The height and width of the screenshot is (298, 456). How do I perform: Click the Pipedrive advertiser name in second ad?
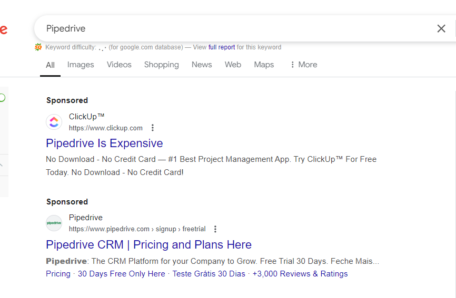pyautogui.click(x=85, y=218)
